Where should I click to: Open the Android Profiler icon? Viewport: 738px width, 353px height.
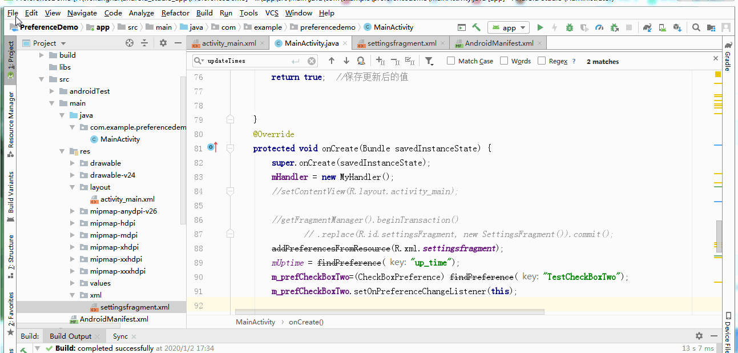[598, 27]
